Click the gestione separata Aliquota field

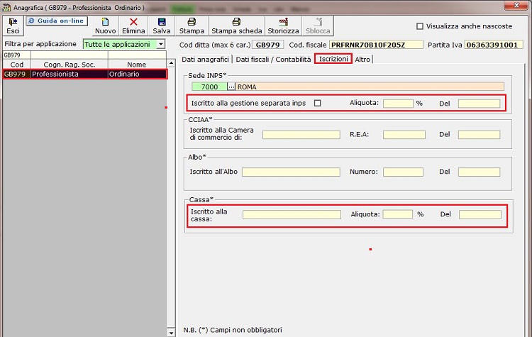[x=398, y=103]
